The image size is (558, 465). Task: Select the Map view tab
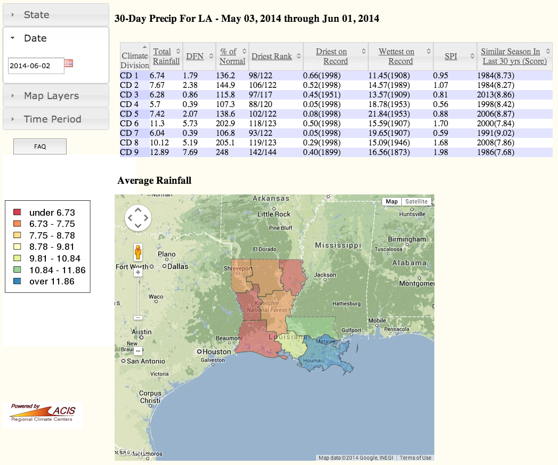coord(392,201)
